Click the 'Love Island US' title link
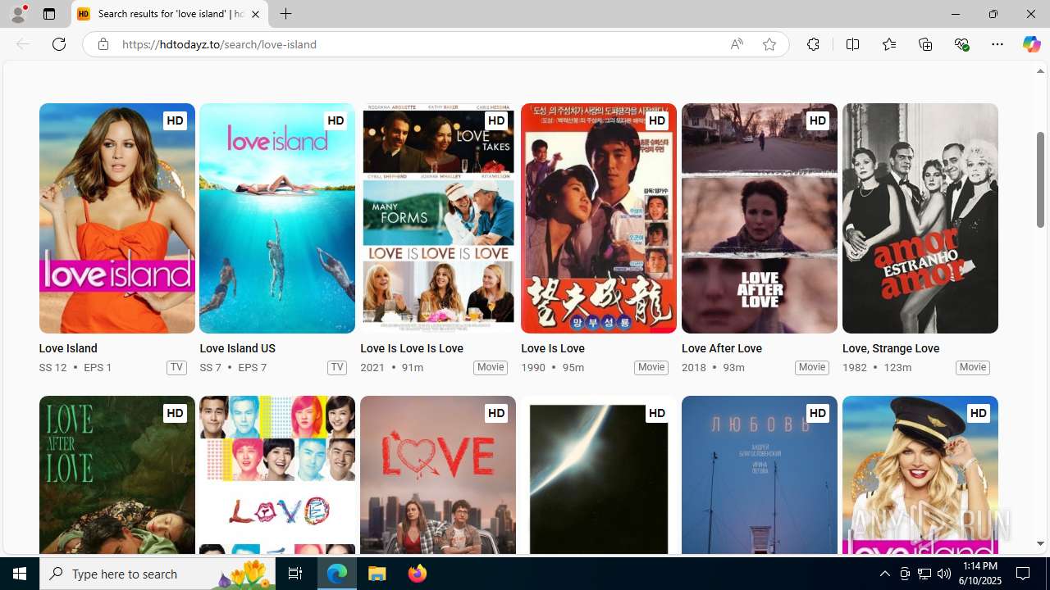Viewport: 1050px width, 590px height. pos(237,348)
